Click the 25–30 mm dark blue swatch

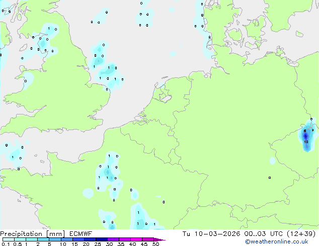tap(102, 239)
